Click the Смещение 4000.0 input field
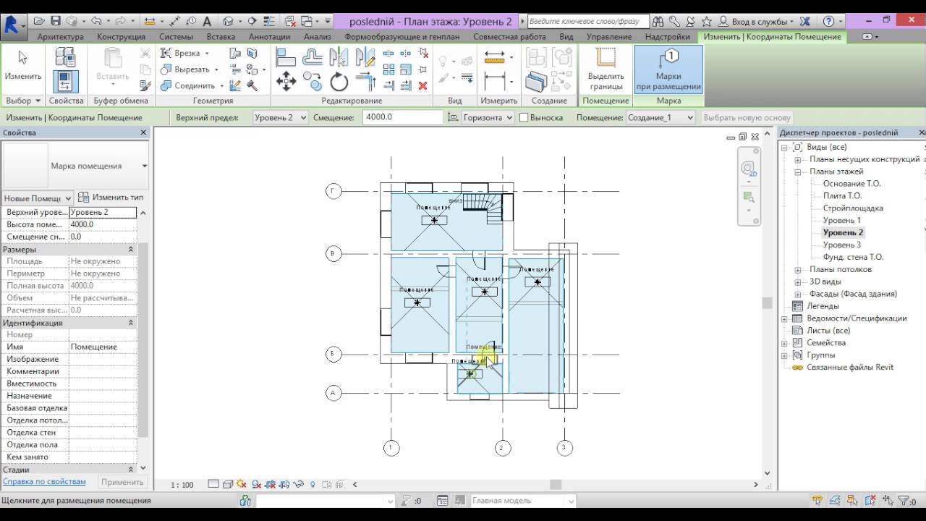The image size is (926, 521). coord(403,117)
